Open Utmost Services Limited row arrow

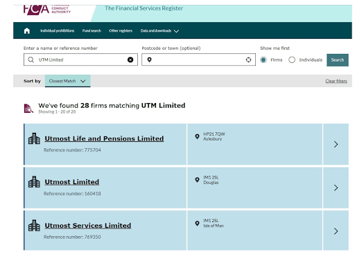(336, 231)
